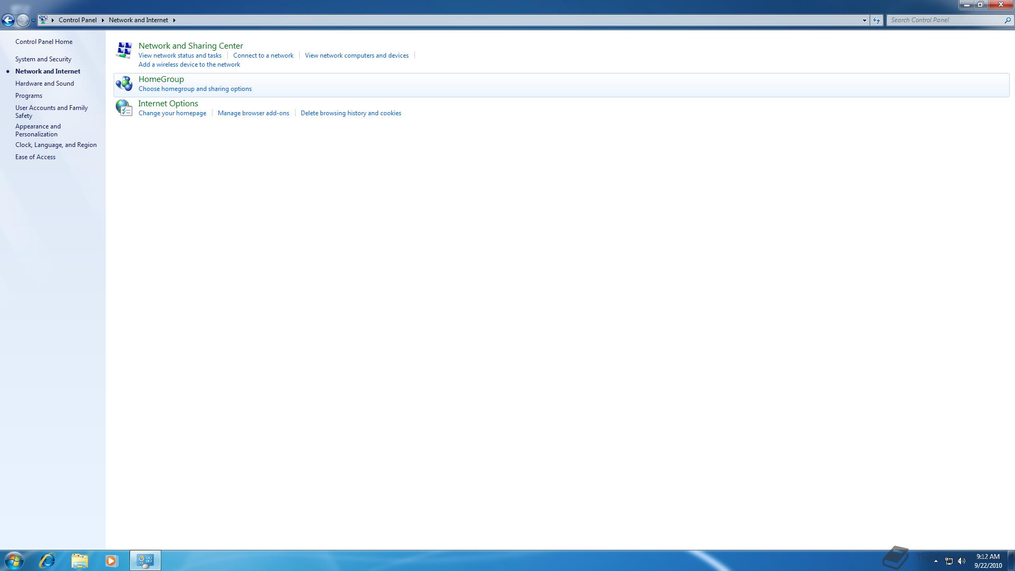Screen dimensions: 1015x571
Task: Click the Control Panel icon in address bar
Action: point(43,20)
